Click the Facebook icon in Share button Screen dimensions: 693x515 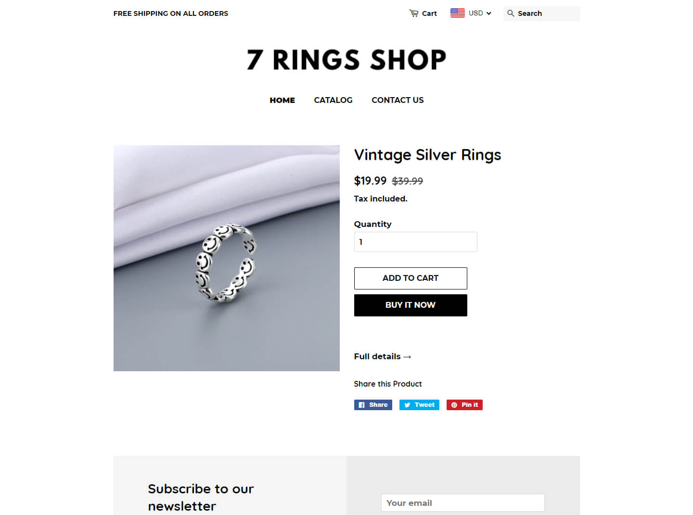[x=362, y=405]
